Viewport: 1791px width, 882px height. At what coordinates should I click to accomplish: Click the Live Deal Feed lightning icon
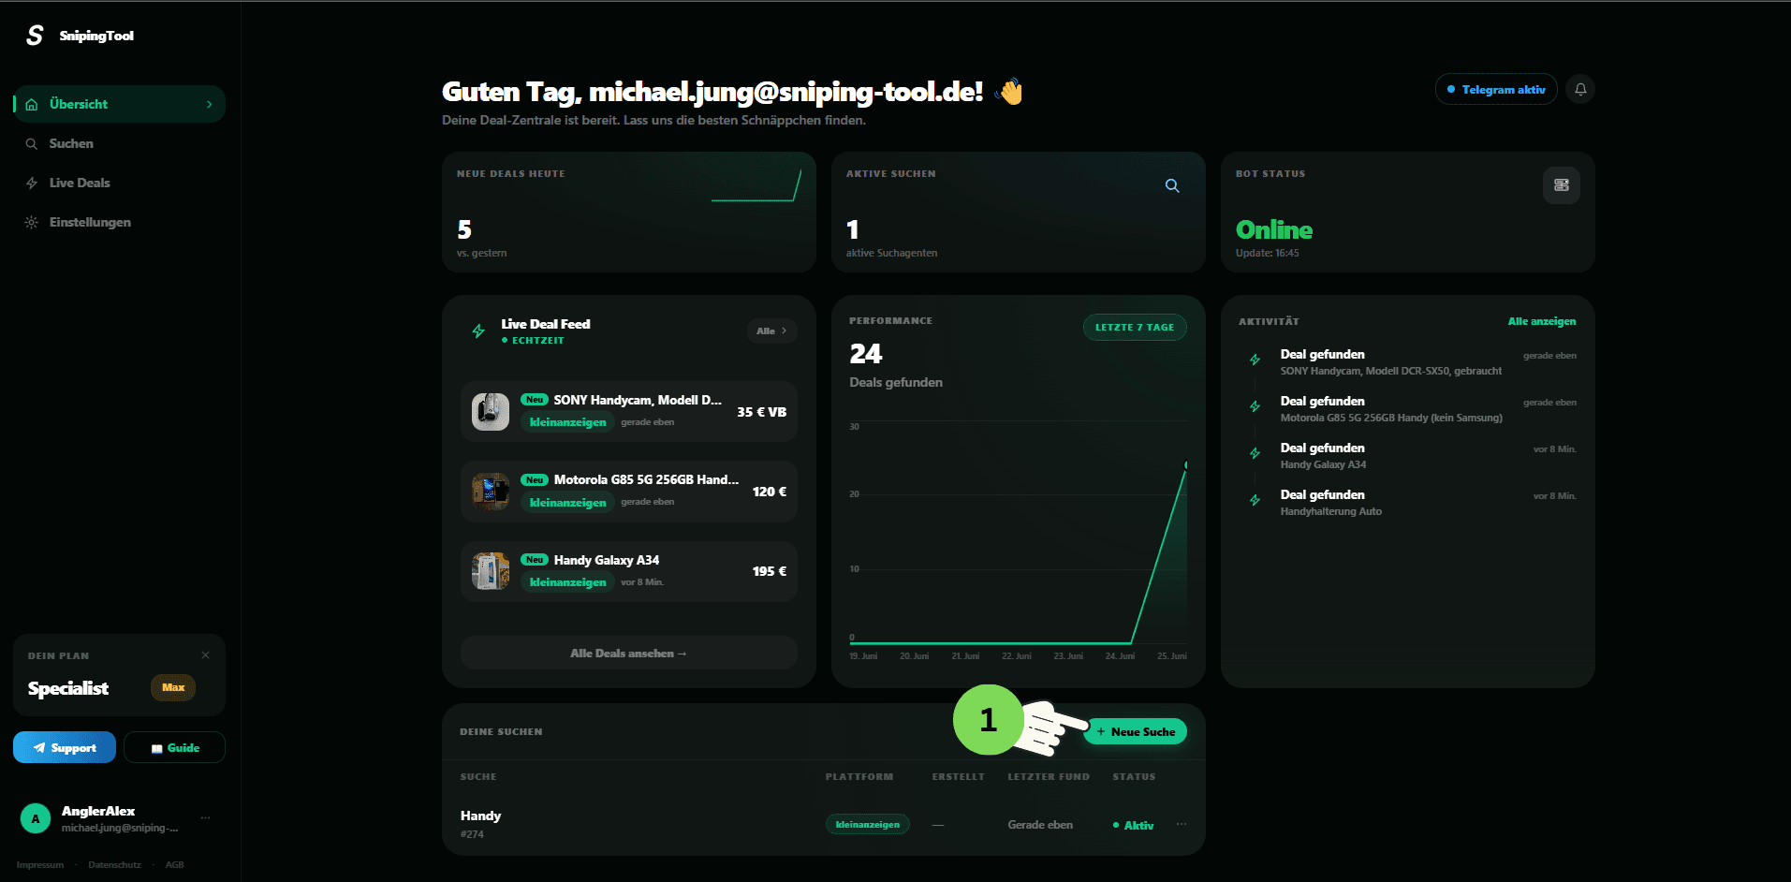[x=478, y=331]
